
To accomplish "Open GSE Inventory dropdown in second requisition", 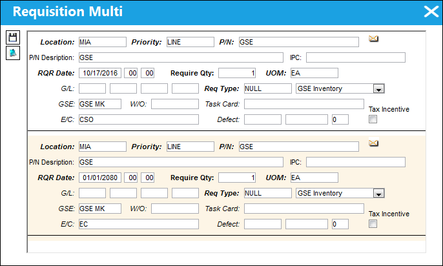I will coord(378,194).
